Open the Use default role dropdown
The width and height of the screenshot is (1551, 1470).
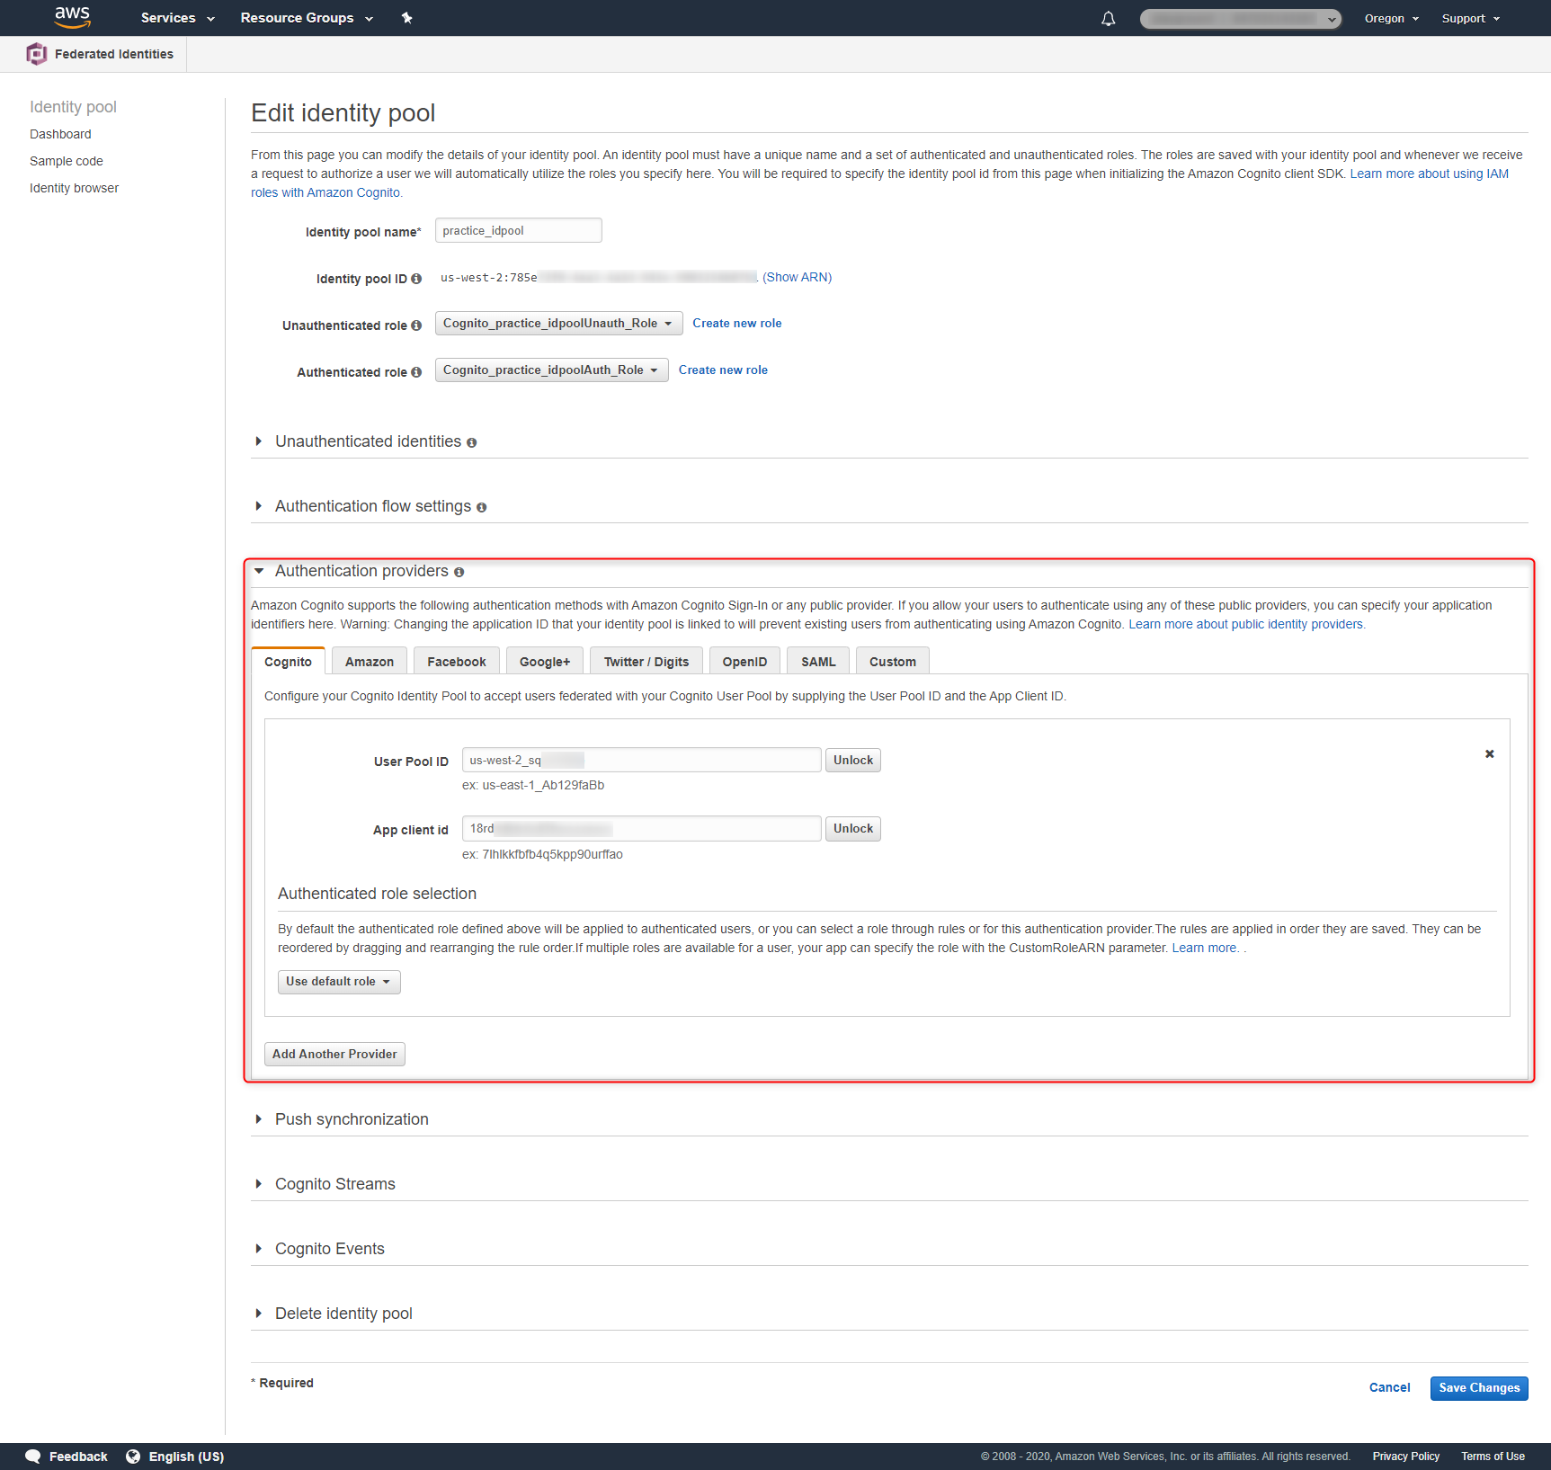coord(339,982)
